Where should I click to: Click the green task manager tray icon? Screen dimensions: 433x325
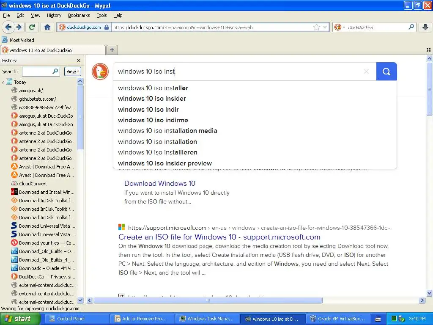click(394, 319)
